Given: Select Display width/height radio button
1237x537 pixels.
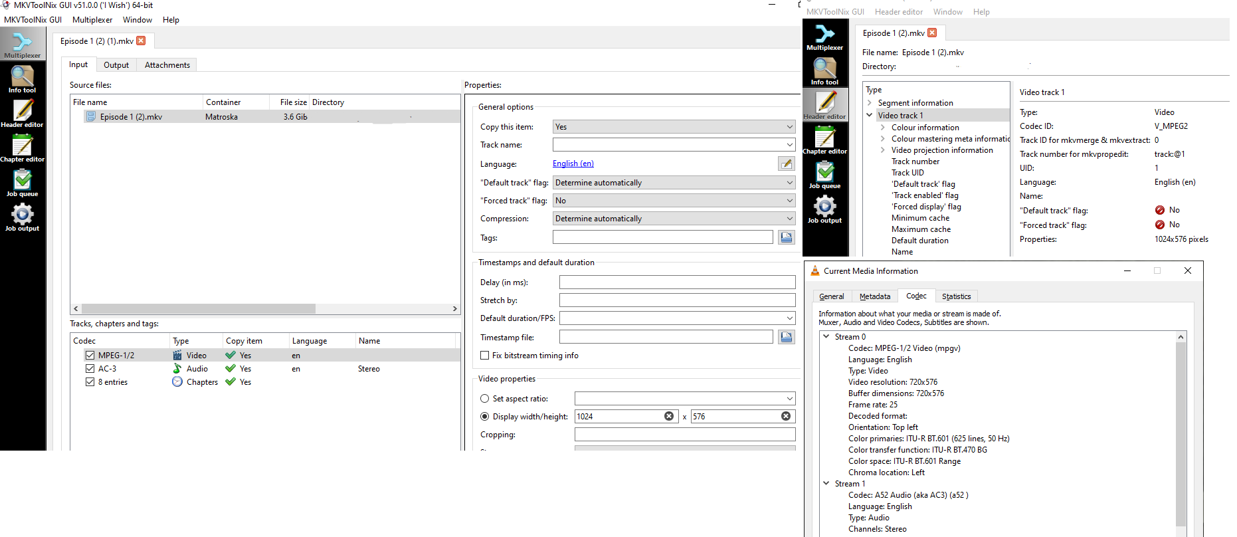Looking at the screenshot, I should point(484,417).
